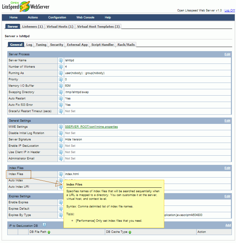Switch to the Security sub-tab
Image resolution: width=236 pixels, height=243 pixels.
point(57,45)
